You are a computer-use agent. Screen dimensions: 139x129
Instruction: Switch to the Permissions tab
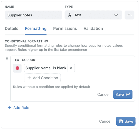pos(65,28)
